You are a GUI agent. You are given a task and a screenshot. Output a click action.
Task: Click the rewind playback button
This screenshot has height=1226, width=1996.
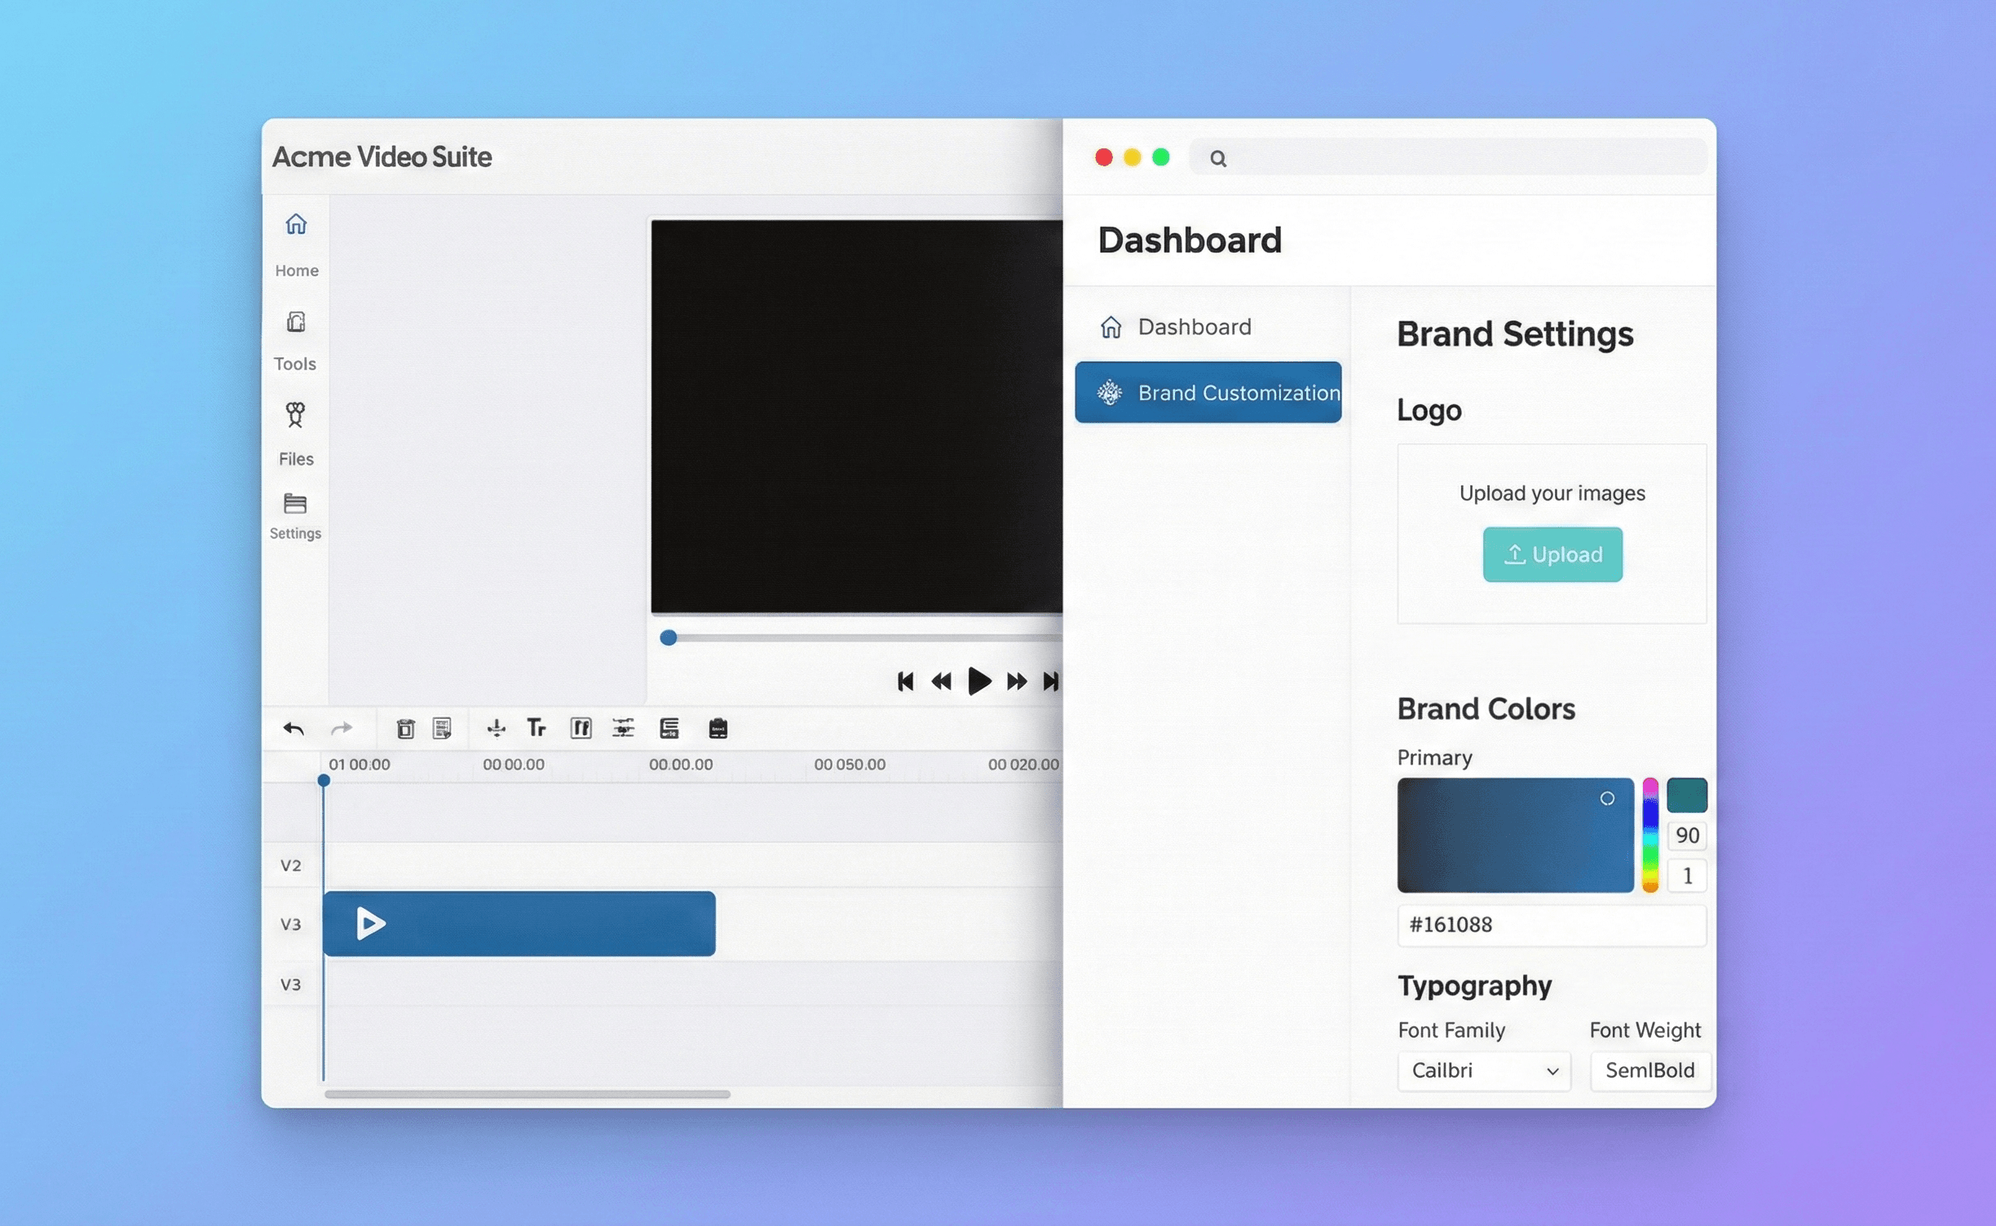click(x=941, y=681)
